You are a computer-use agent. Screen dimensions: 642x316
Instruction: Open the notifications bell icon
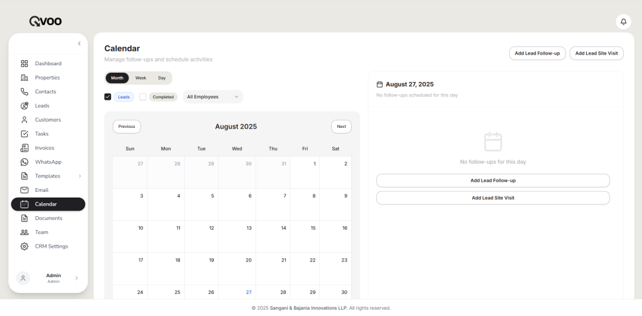[x=623, y=21]
